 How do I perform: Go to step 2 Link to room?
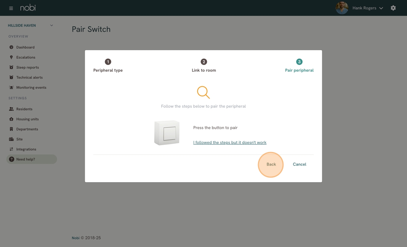point(204,62)
